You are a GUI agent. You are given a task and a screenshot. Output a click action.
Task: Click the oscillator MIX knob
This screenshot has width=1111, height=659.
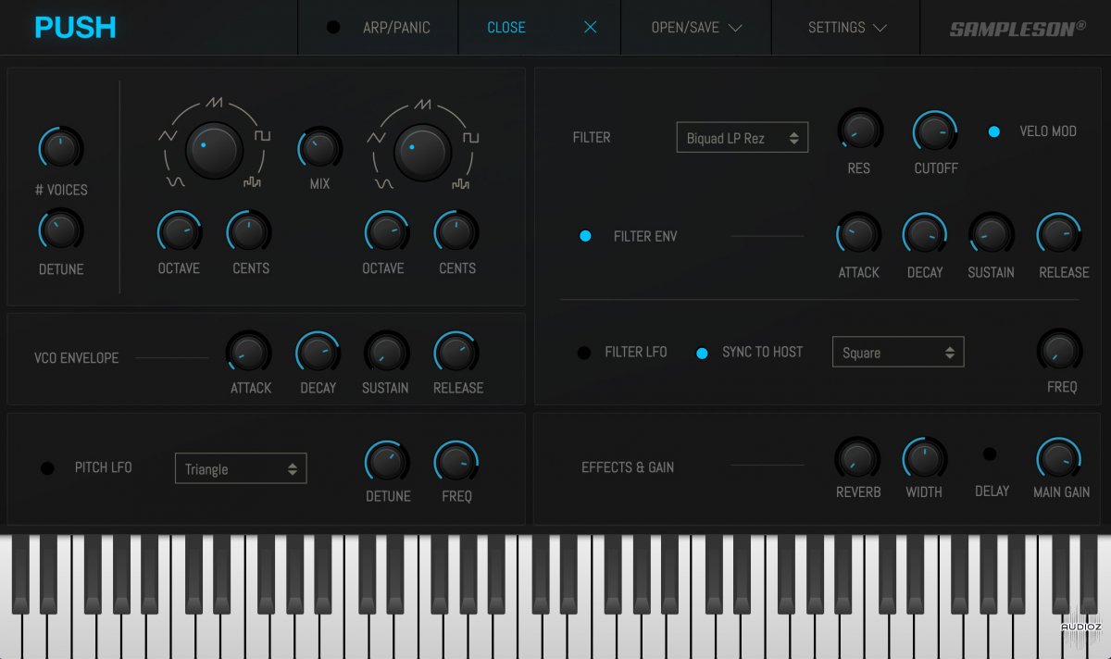[x=319, y=149]
